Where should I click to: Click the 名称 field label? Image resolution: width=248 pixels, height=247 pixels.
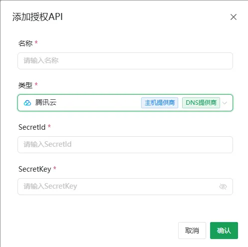[x=25, y=43]
